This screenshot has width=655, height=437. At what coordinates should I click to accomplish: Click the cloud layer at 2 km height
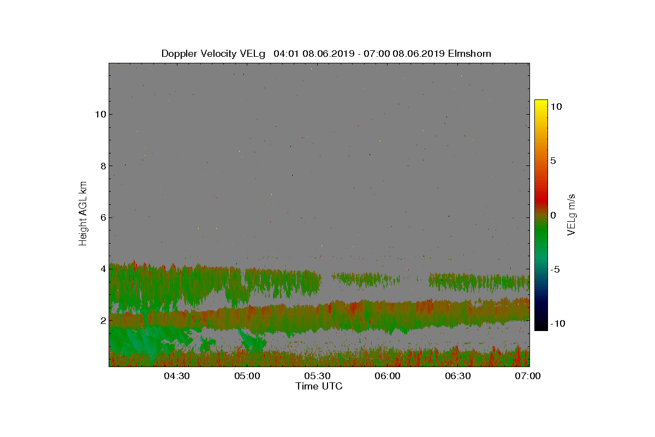pos(319,317)
